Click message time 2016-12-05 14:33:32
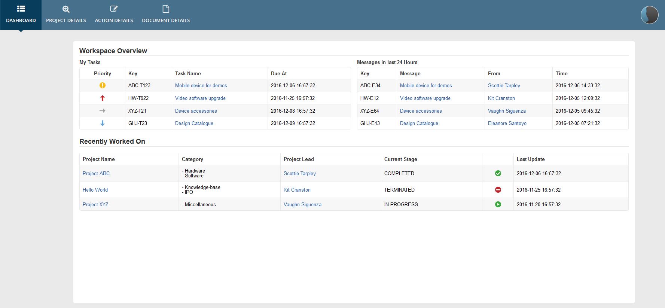Screen dimensions: 665x308 (x=578, y=85)
